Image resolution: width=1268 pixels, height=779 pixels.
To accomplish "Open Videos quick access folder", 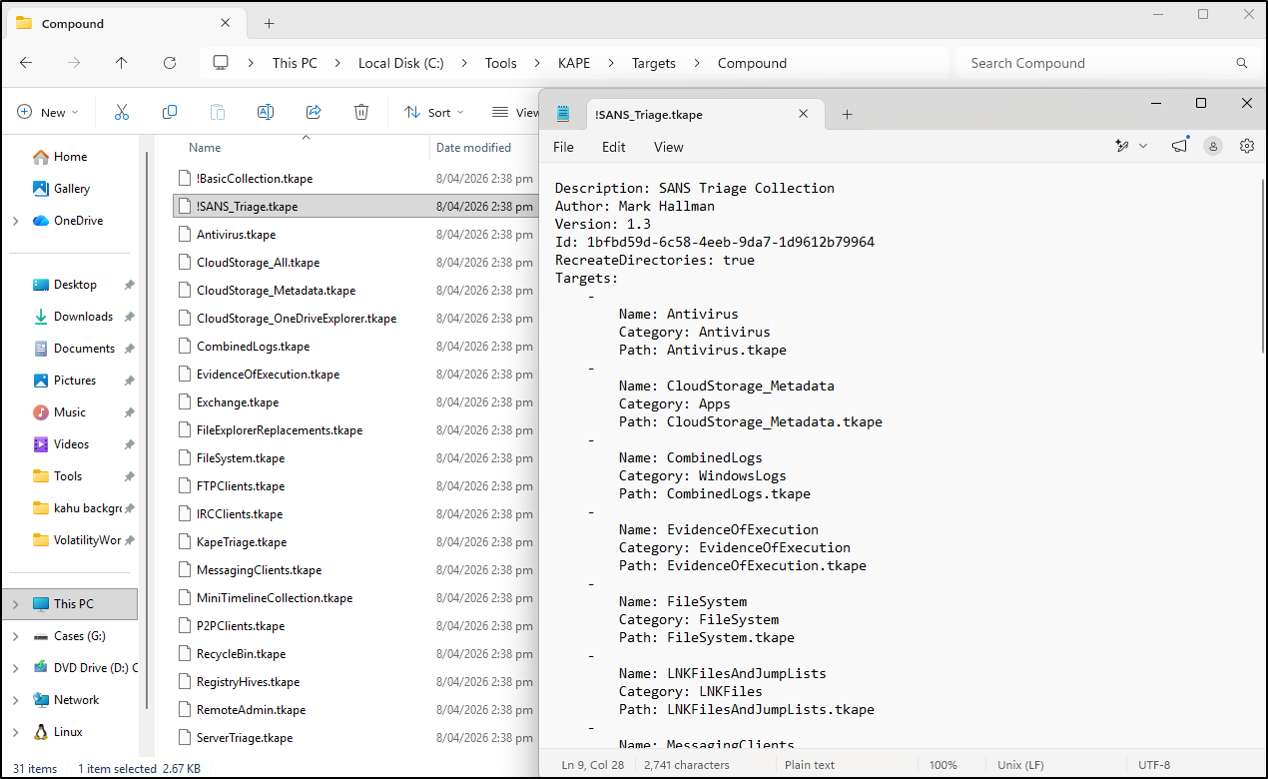I will (71, 444).
